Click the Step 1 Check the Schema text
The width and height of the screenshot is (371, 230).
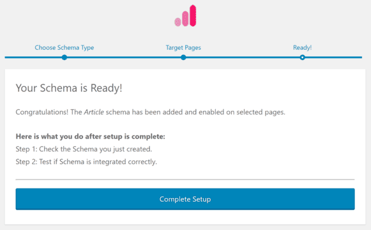[84, 149]
